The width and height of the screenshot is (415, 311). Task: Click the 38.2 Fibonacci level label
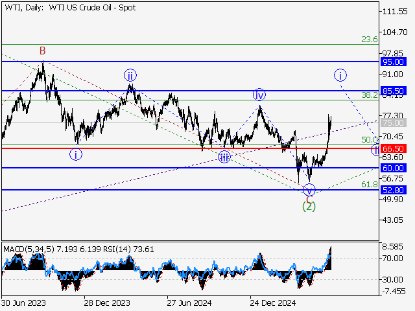[369, 95]
